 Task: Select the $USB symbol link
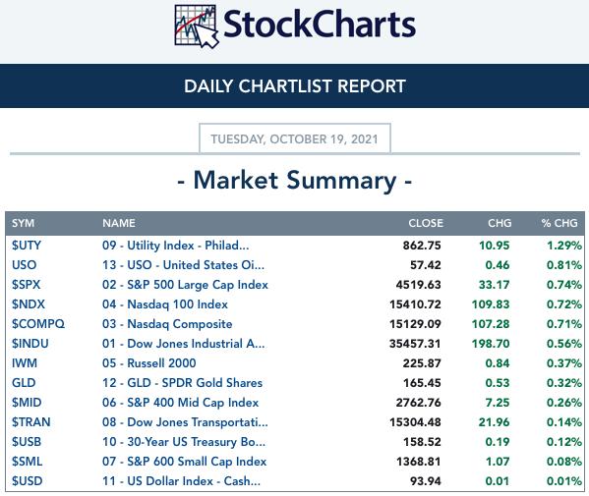coord(27,442)
